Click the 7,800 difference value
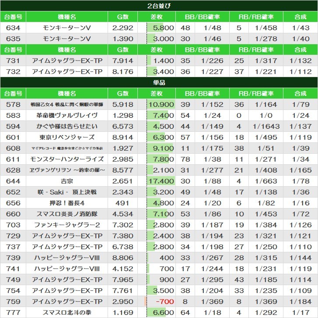The width and height of the screenshot is (318, 318). point(164,159)
